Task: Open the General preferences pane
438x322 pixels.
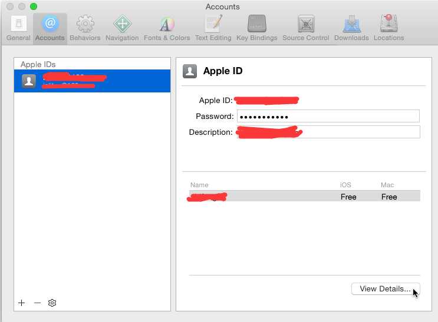Action: pyautogui.click(x=18, y=28)
